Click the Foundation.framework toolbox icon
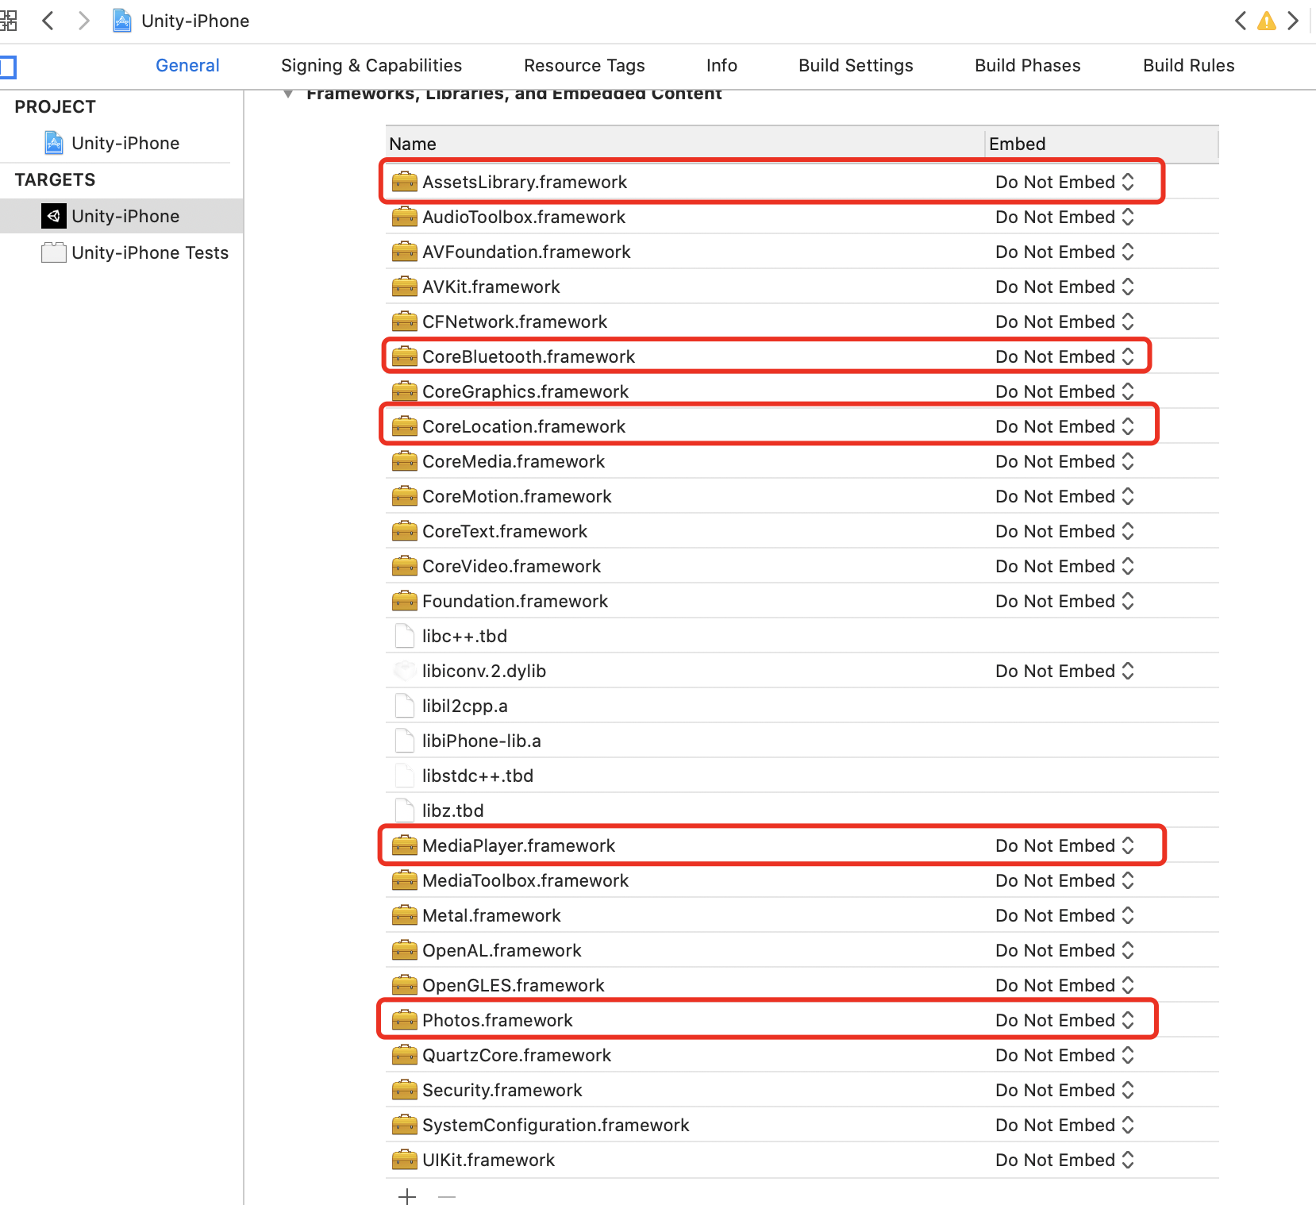 [405, 600]
